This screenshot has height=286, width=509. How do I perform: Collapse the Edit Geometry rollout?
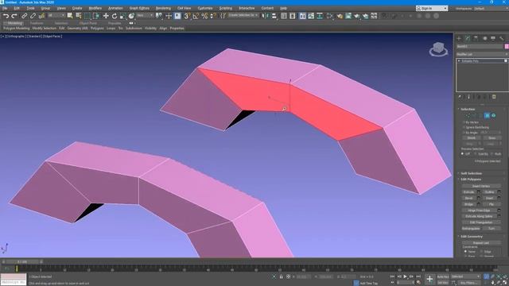coord(472,237)
